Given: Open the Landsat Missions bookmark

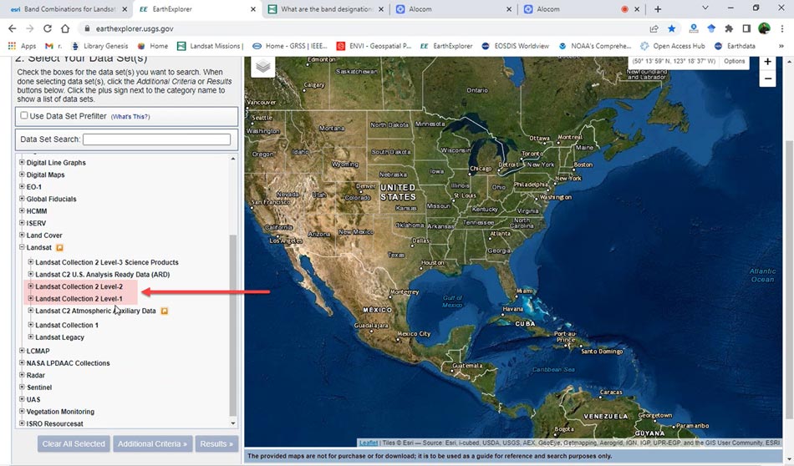Looking at the screenshot, I should (x=210, y=46).
